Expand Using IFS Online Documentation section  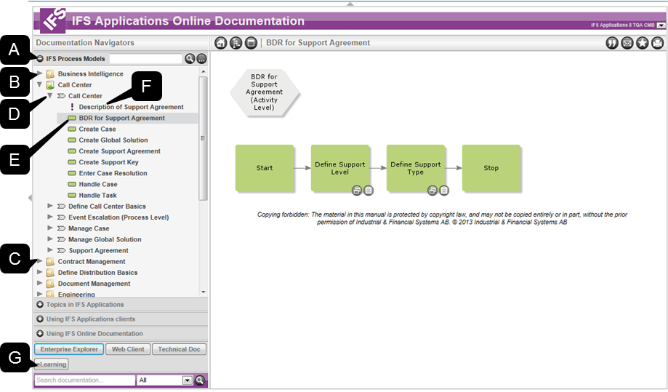coord(40,334)
